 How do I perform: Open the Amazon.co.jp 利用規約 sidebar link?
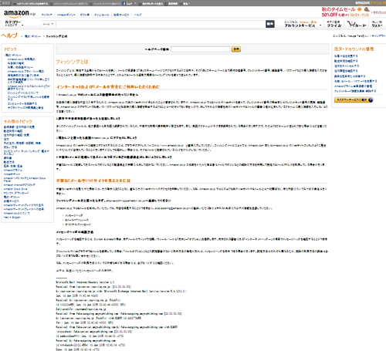click(x=21, y=59)
